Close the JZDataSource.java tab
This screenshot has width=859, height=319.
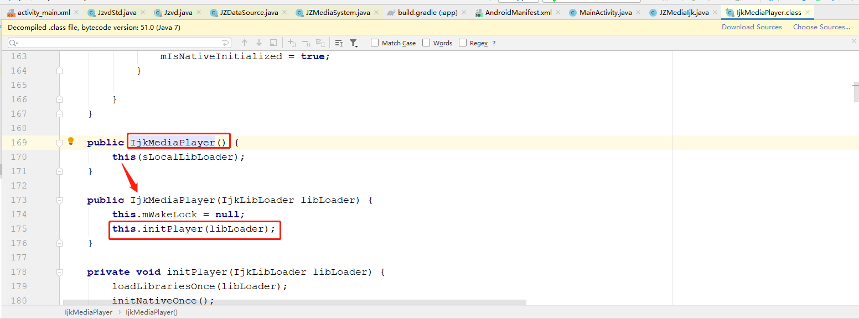pos(284,12)
